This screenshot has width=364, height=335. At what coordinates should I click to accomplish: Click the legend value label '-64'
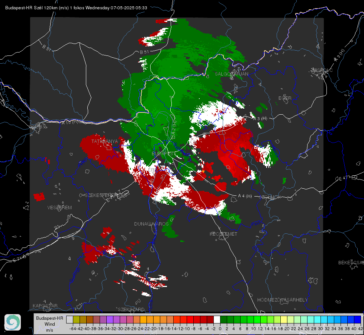73,329
